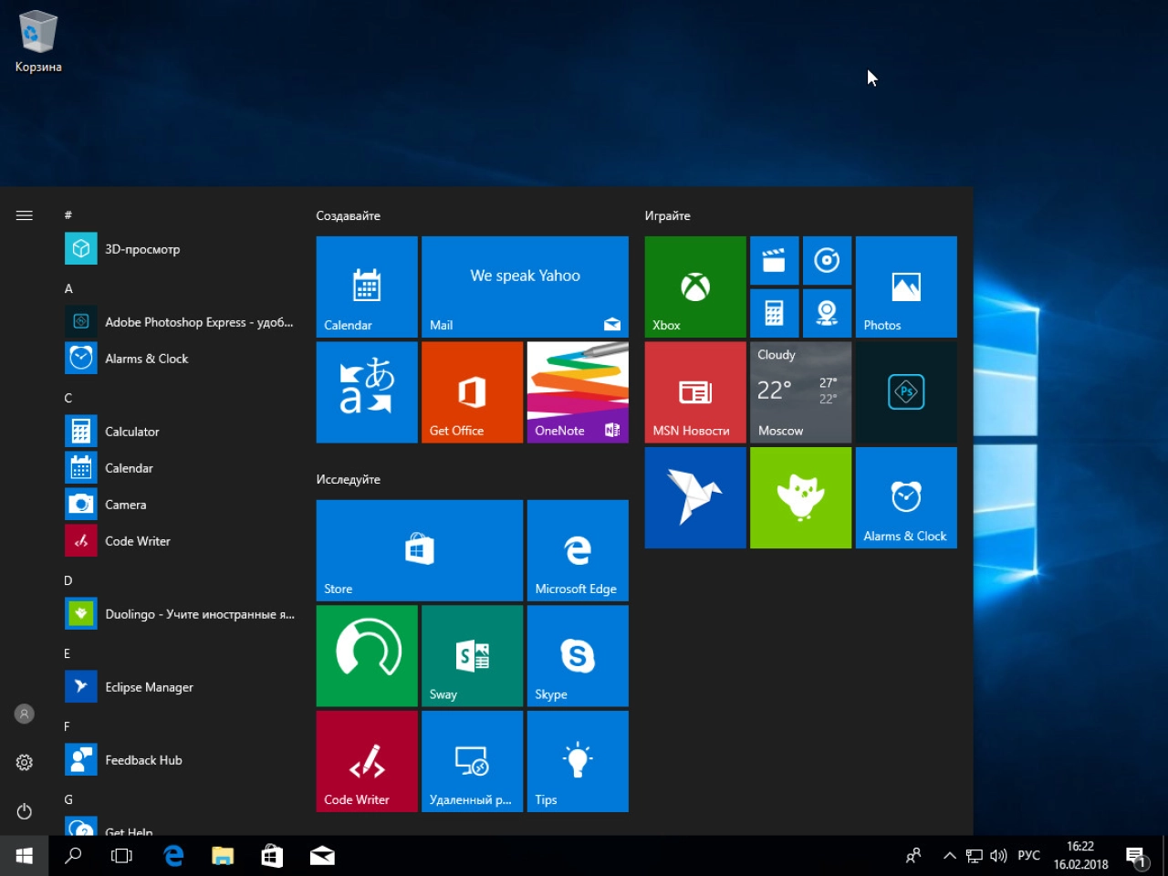
Task: Click the letter G section header
Action: click(x=68, y=799)
